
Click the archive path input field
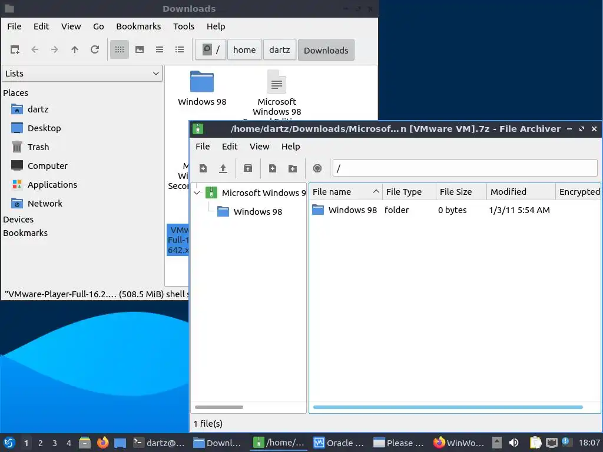tap(465, 168)
